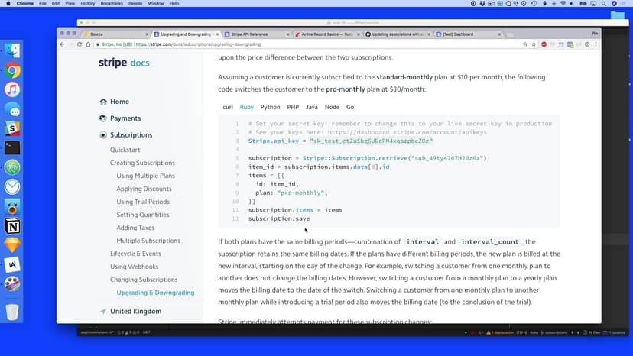This screenshot has height=356, width=633.
Task: Open the Notion app in dock
Action: [x=12, y=226]
